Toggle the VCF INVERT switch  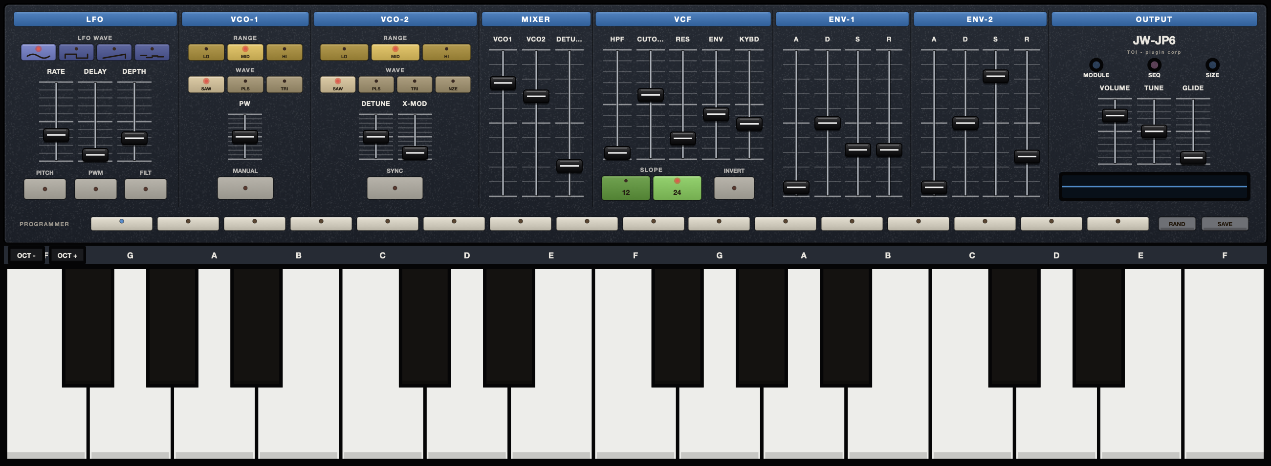click(x=734, y=188)
